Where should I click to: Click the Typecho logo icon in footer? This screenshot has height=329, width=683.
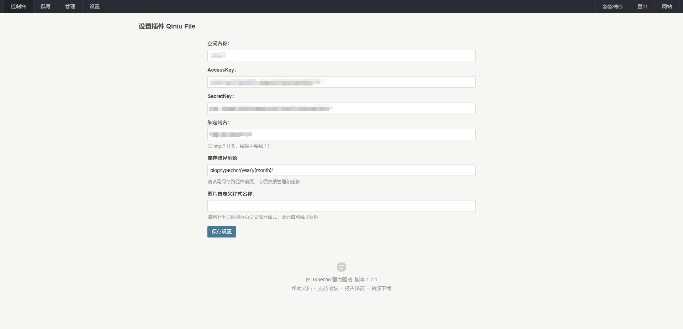[341, 267]
